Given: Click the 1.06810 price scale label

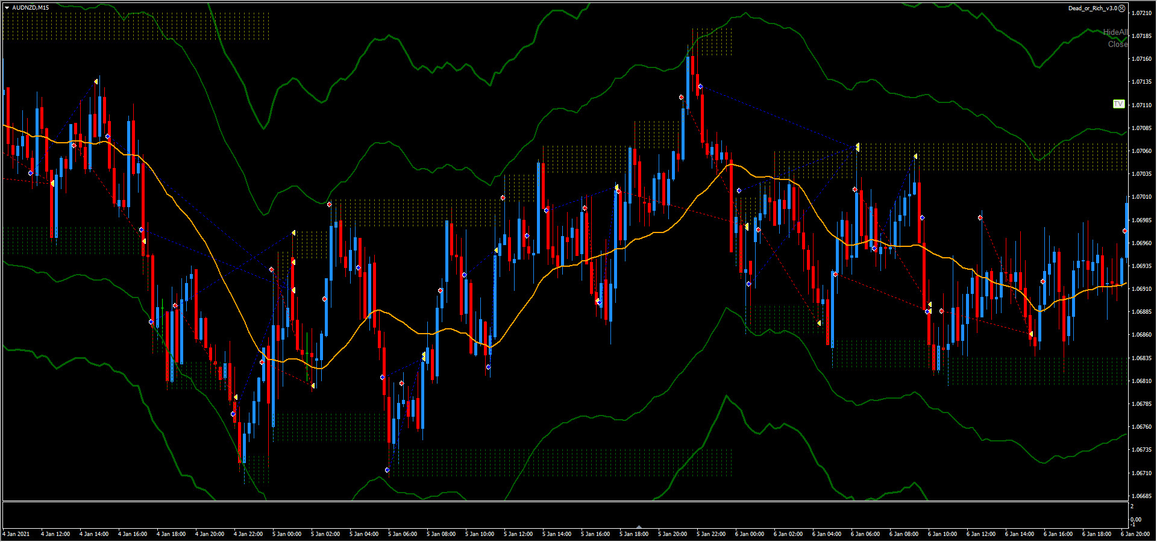Looking at the screenshot, I should (x=1141, y=381).
